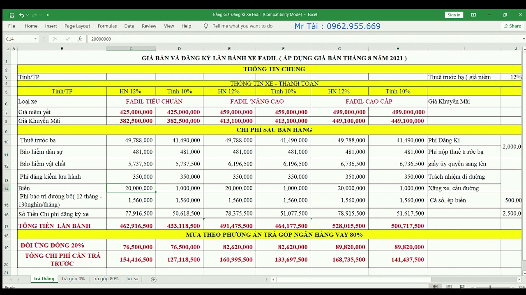Viewport: 526px width, 295px height.
Task: Open the Formulas ribbon tab
Action: tap(107, 26)
